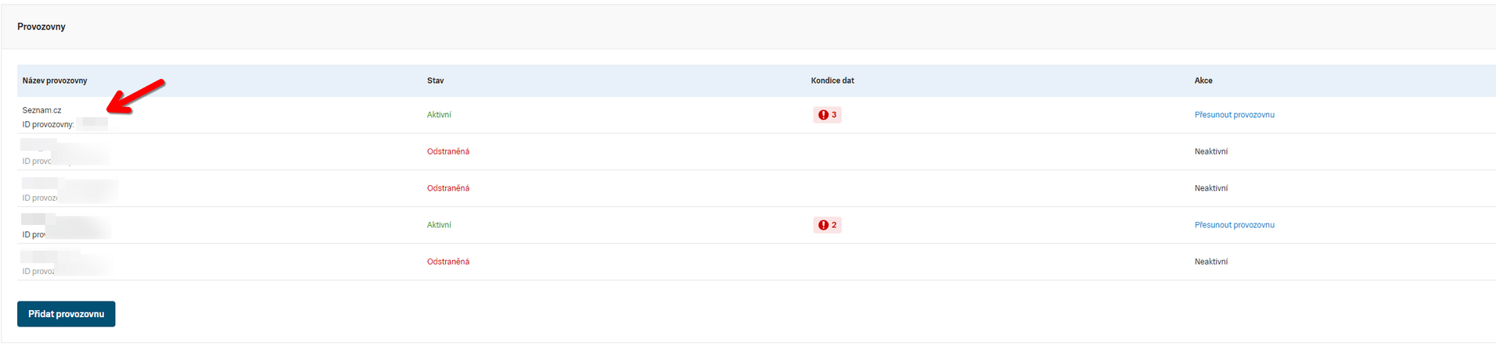Click the 'Akce' column header
The image size is (1496, 346).
[1203, 80]
